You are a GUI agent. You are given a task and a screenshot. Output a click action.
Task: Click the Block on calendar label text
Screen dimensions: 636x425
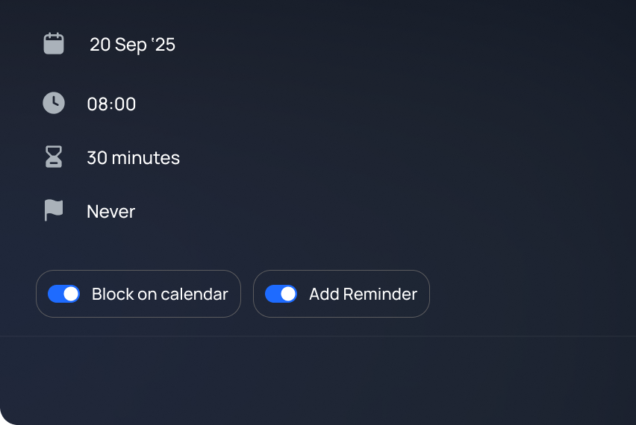(x=160, y=294)
